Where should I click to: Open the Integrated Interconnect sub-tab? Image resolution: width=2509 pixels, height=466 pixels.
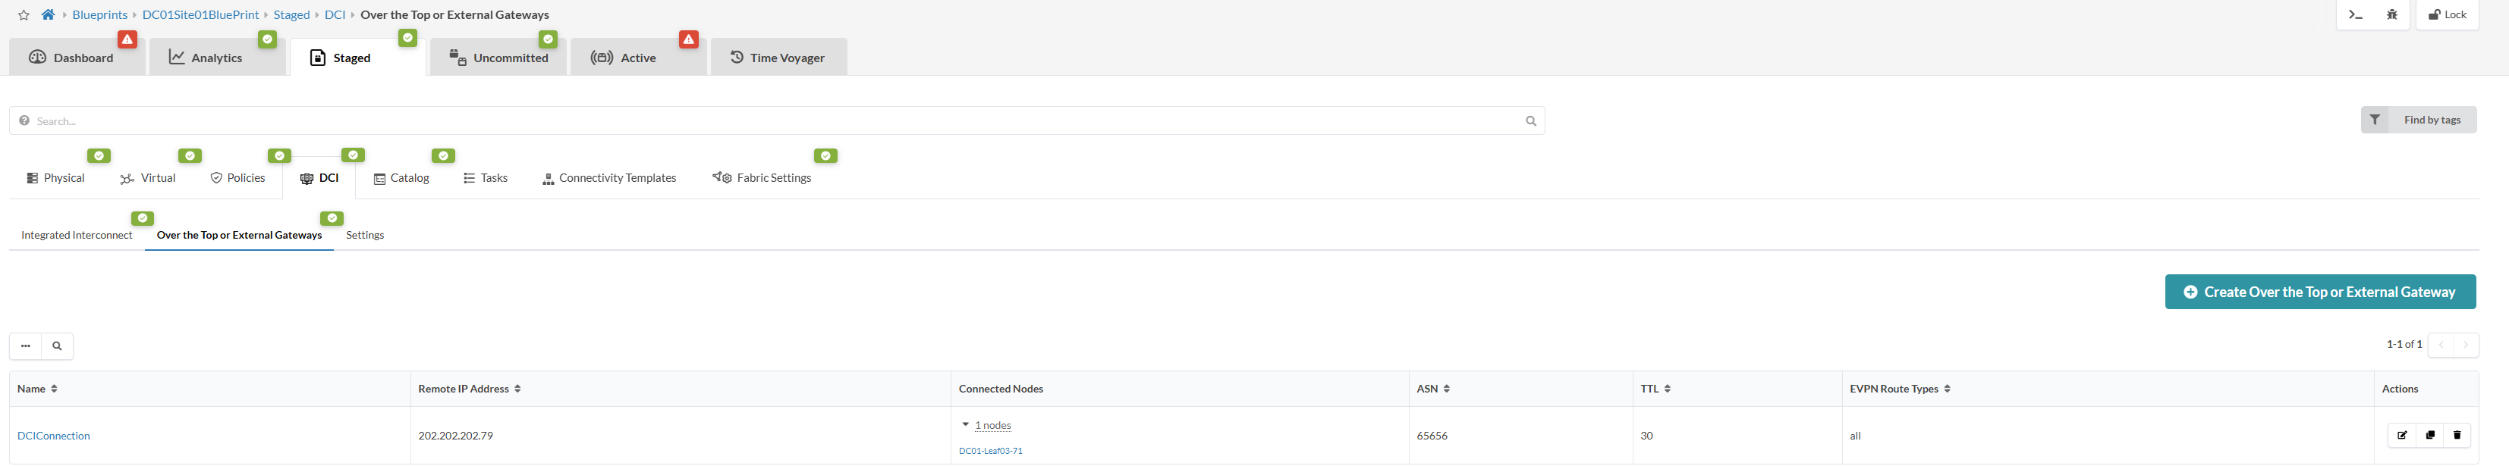click(x=77, y=234)
